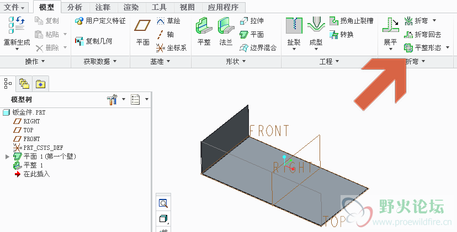Click 平整形态 flat pattern tool
This screenshot has width=457, height=232.
pyautogui.click(x=423, y=47)
